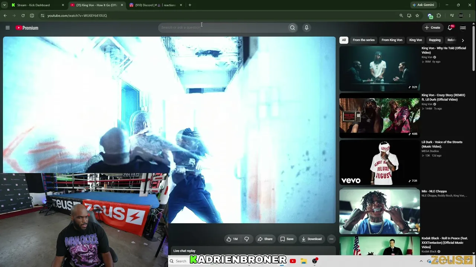The image size is (476, 267).
Task: Open the Crazy Story (REMIX) video thumbnail
Action: tap(379, 116)
